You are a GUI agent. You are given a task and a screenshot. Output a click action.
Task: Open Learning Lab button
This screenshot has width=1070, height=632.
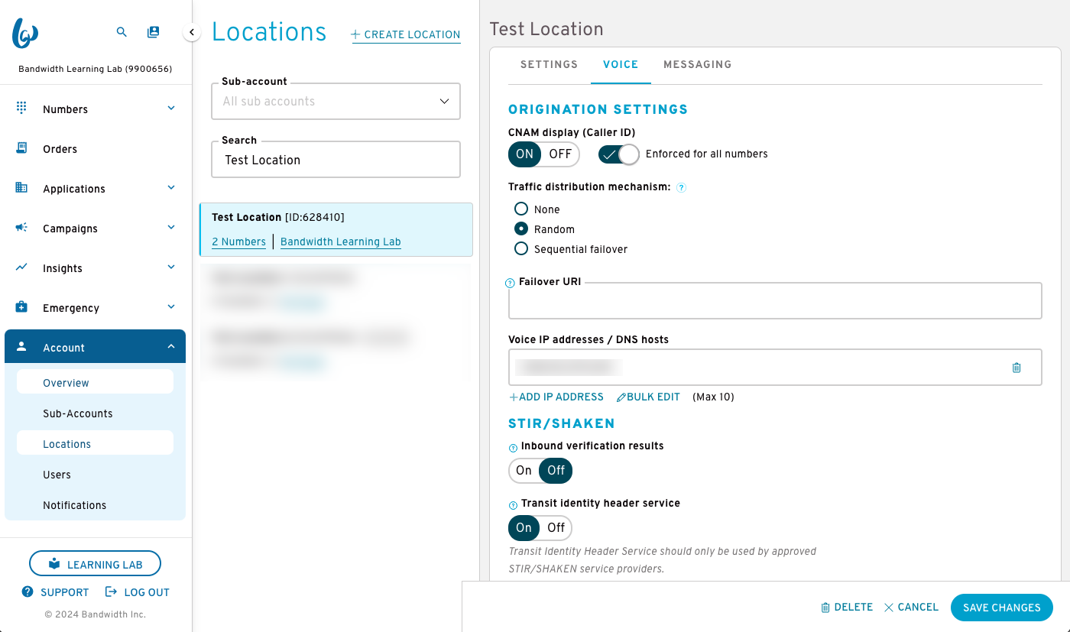tap(96, 564)
